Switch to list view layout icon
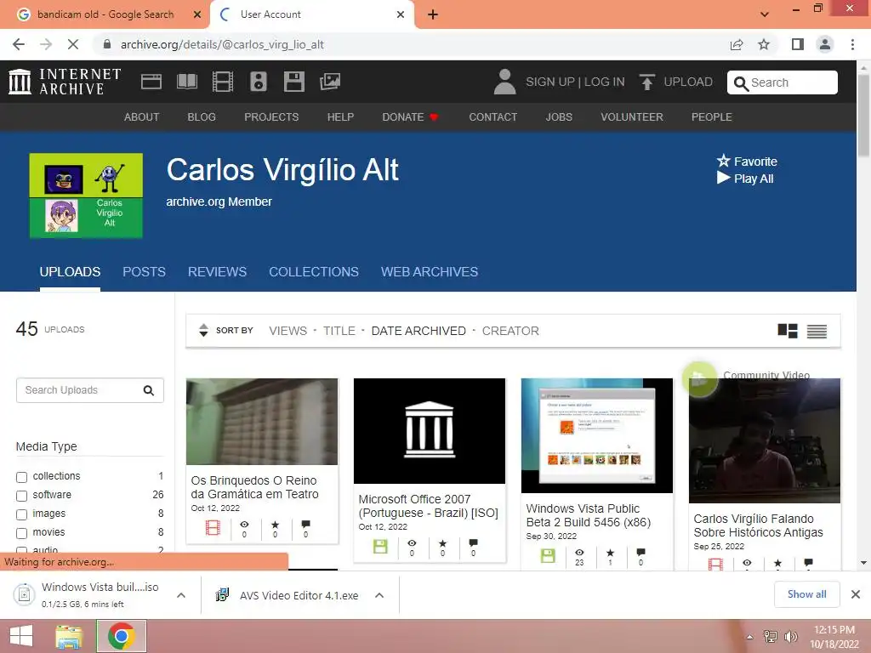This screenshot has width=871, height=653. pos(817,331)
